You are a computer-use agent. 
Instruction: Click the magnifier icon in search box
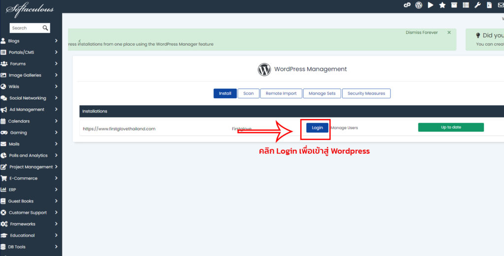click(x=45, y=28)
